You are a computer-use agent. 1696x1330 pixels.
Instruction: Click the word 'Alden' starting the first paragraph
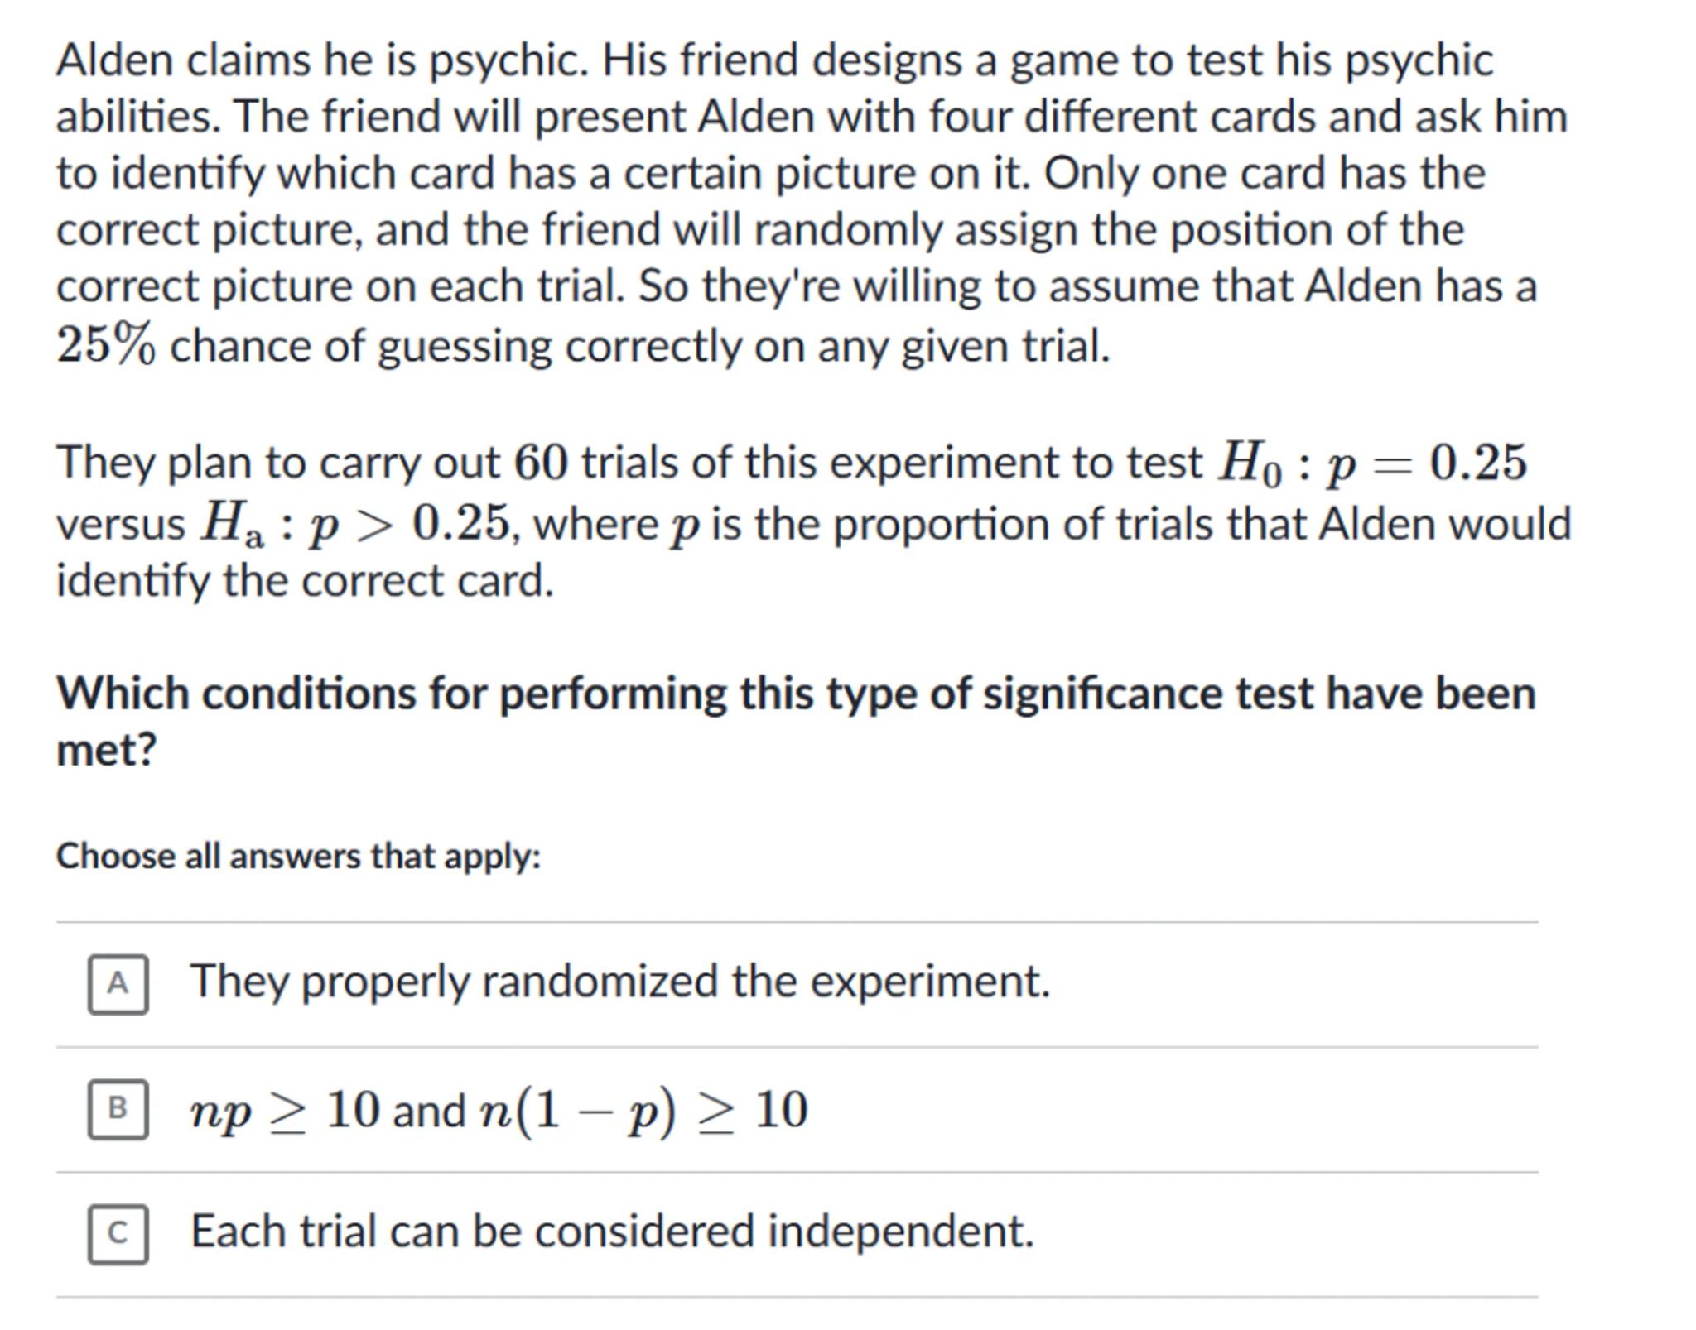(114, 60)
